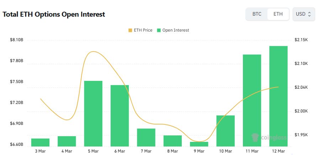Switch to the BTC tab

tap(257, 14)
